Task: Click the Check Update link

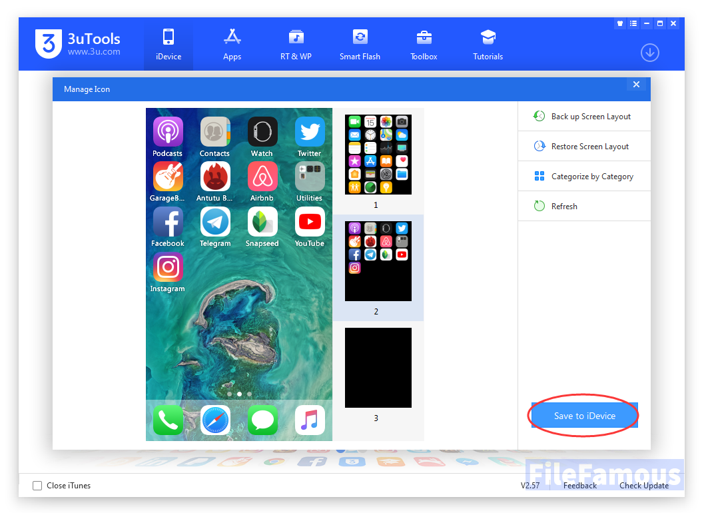Action: [644, 486]
